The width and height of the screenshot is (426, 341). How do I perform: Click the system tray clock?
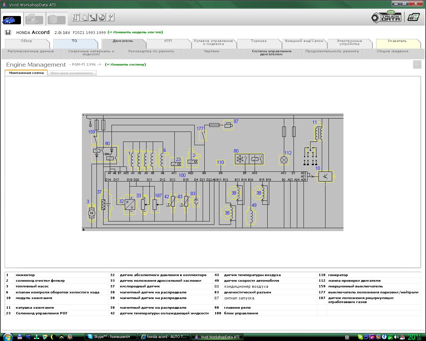(415, 337)
